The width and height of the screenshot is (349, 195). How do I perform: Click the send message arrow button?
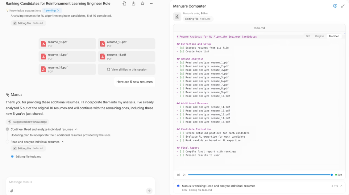click(x=149, y=191)
